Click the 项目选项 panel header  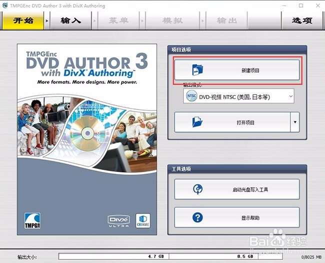point(237,49)
